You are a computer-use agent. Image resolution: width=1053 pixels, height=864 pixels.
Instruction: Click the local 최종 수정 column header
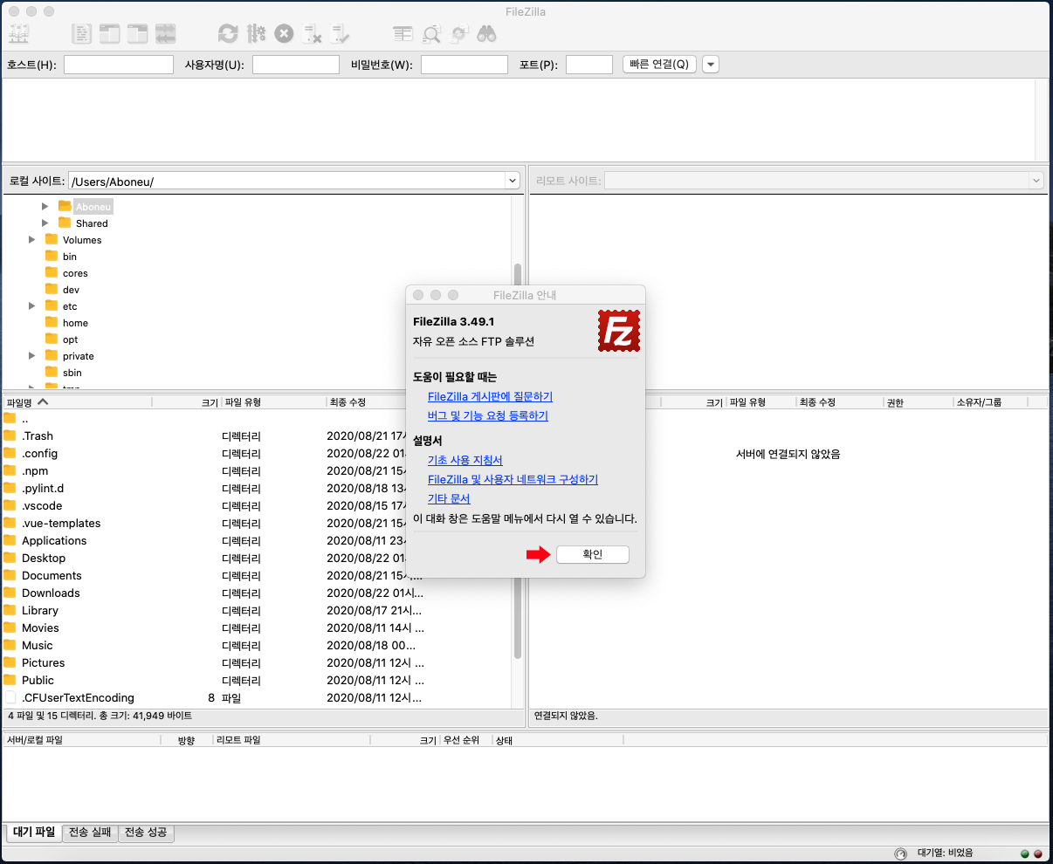pyautogui.click(x=366, y=402)
